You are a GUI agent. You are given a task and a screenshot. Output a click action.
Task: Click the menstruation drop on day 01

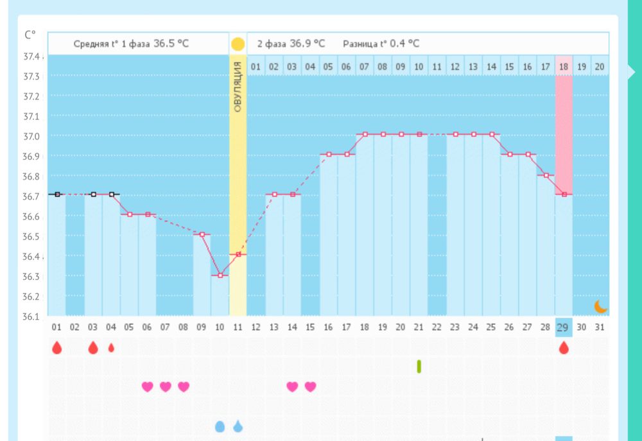point(57,348)
